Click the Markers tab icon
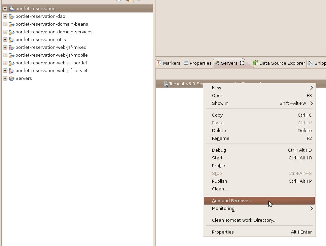Image resolution: width=326 pixels, height=246 pixels. pyautogui.click(x=159, y=63)
